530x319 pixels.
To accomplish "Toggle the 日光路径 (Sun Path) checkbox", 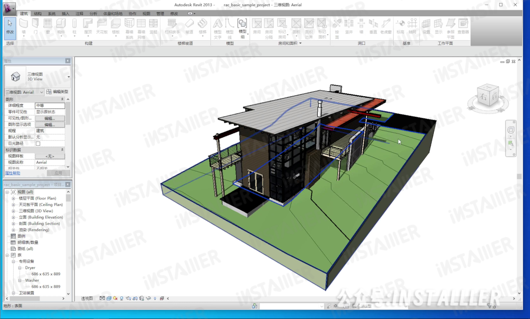I will (38, 144).
